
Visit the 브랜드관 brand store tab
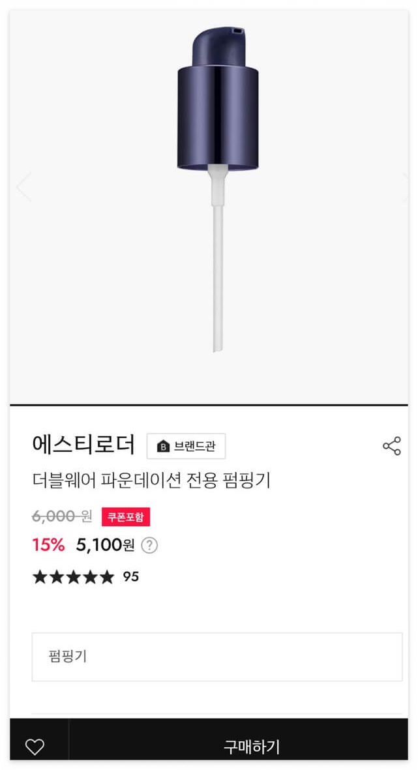coord(186,446)
